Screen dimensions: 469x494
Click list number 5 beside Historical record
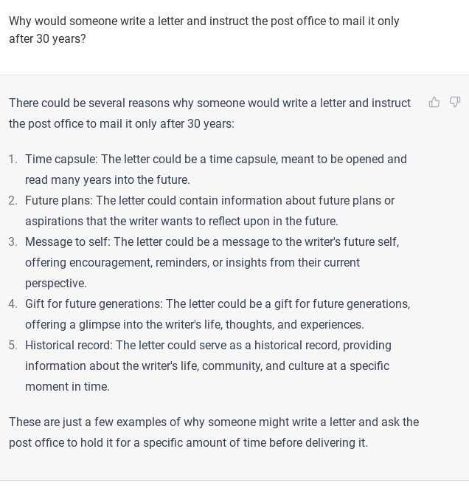pyautogui.click(x=13, y=346)
